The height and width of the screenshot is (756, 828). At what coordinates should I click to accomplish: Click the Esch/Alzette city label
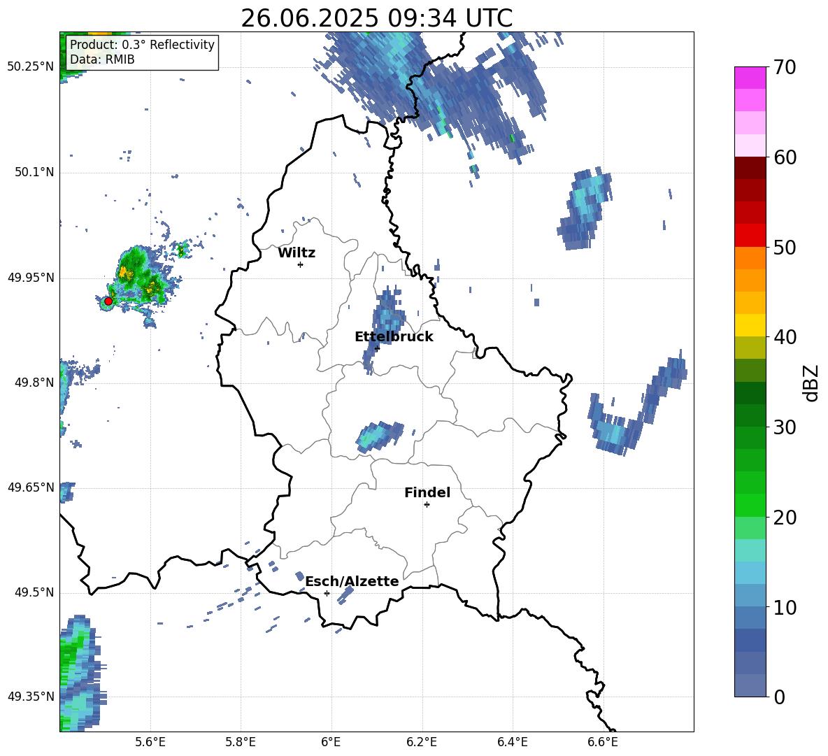click(x=352, y=581)
